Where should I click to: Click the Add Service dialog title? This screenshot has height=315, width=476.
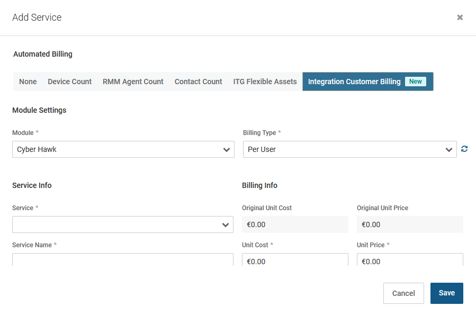[x=37, y=17]
